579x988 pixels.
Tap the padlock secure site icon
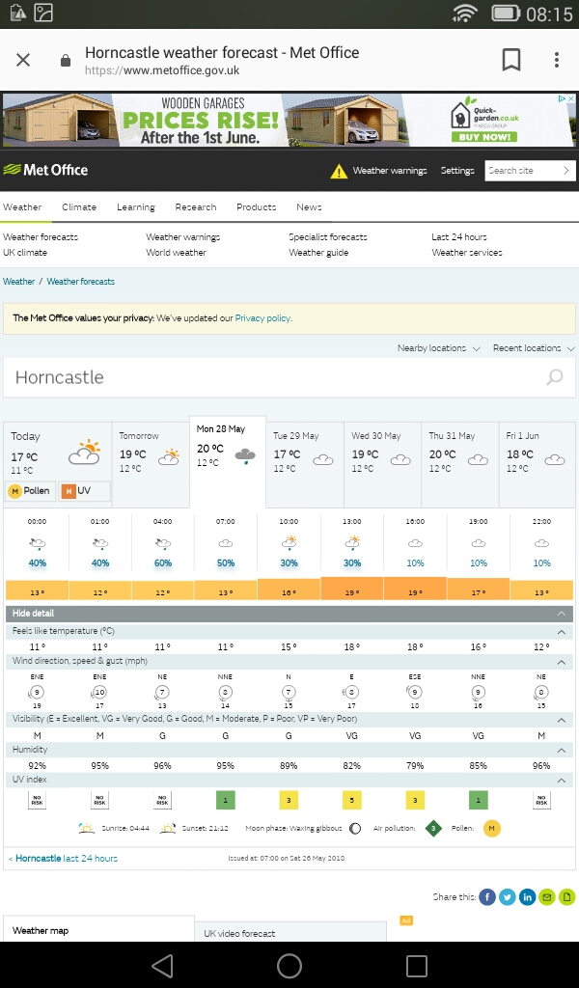click(x=65, y=61)
